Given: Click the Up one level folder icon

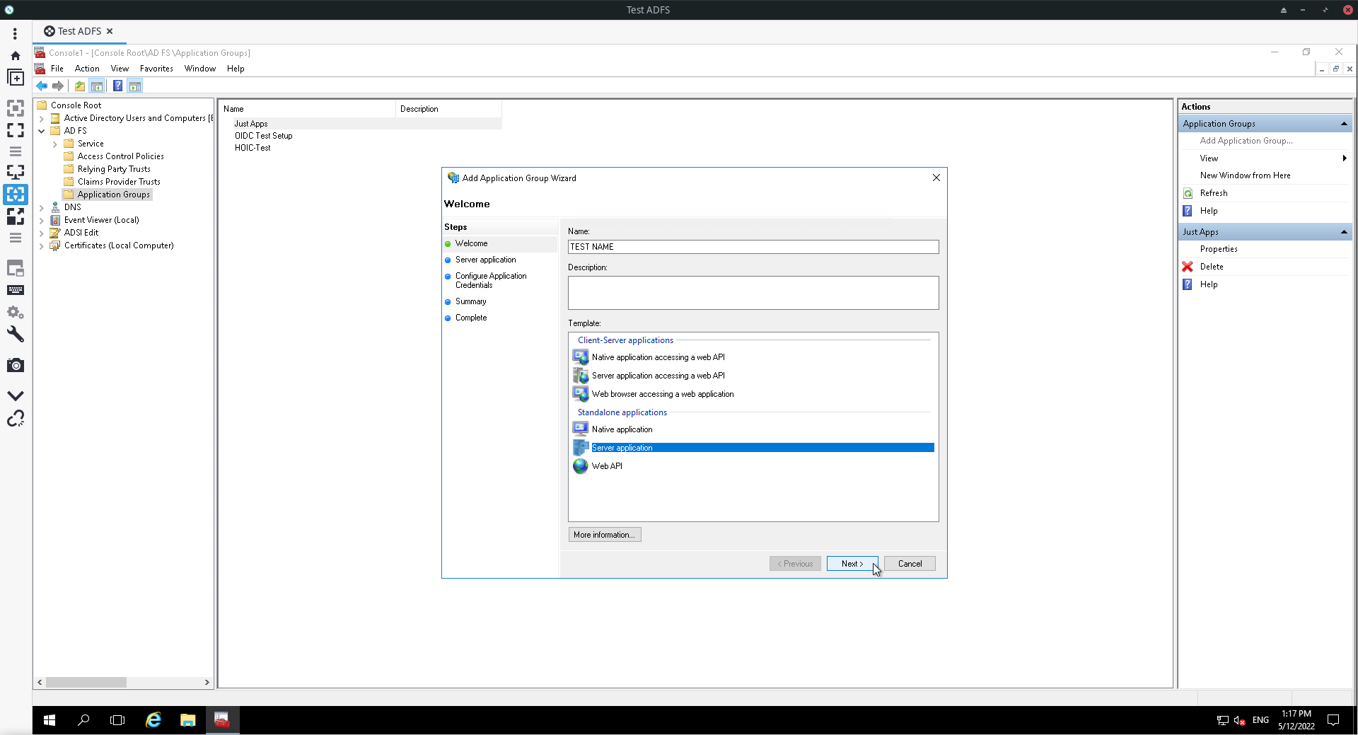Looking at the screenshot, I should pyautogui.click(x=80, y=86).
